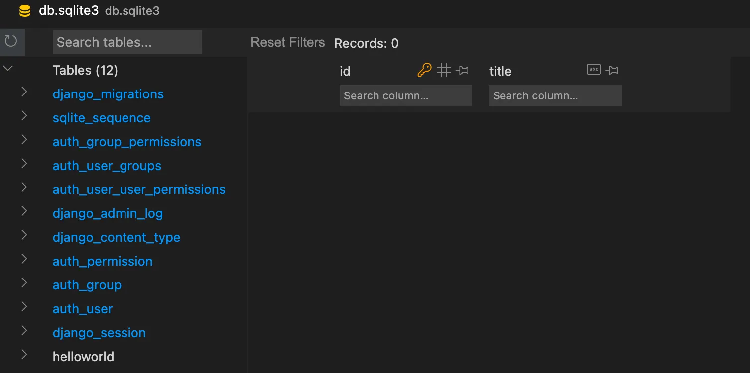Open the django_session table
Screen dimensions: 750x373
[99, 333]
